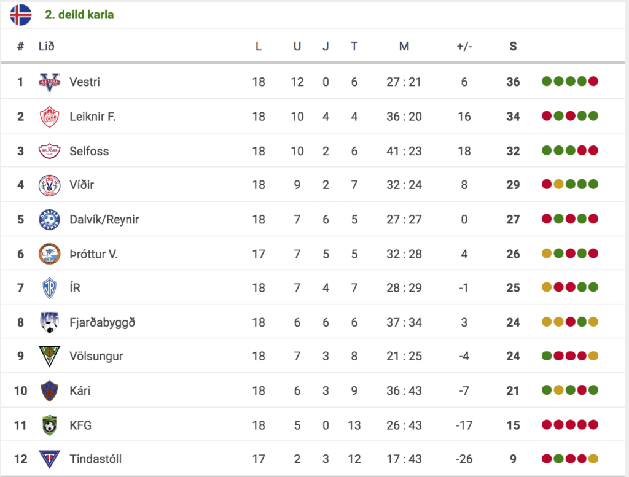The height and width of the screenshot is (477, 629).
Task: Select the ÍR shield logo
Action: pos(49,288)
